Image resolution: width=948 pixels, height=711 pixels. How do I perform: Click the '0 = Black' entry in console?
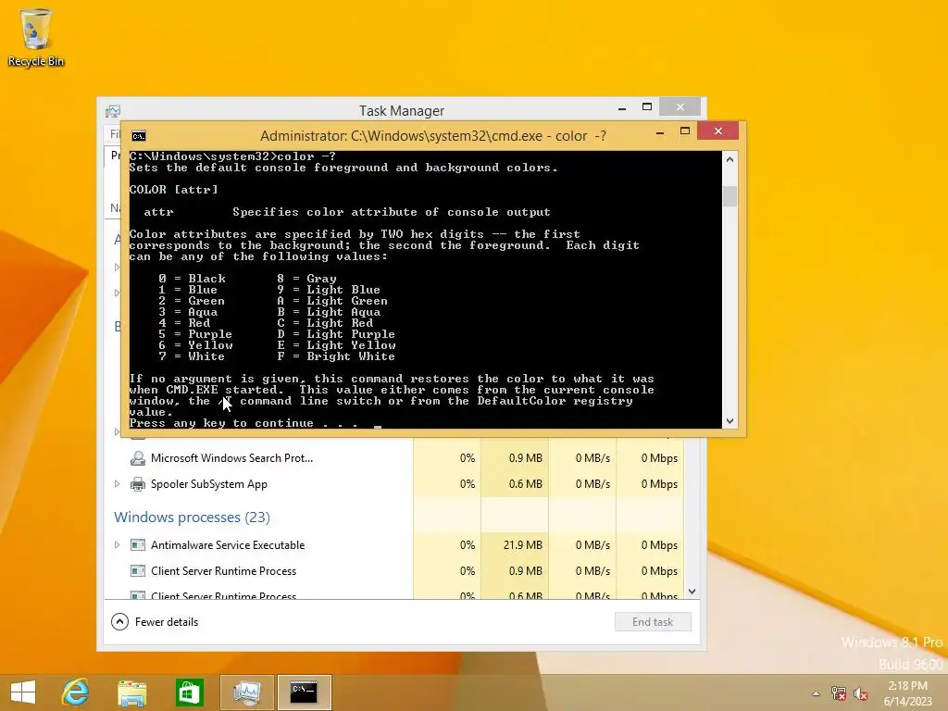click(x=193, y=279)
